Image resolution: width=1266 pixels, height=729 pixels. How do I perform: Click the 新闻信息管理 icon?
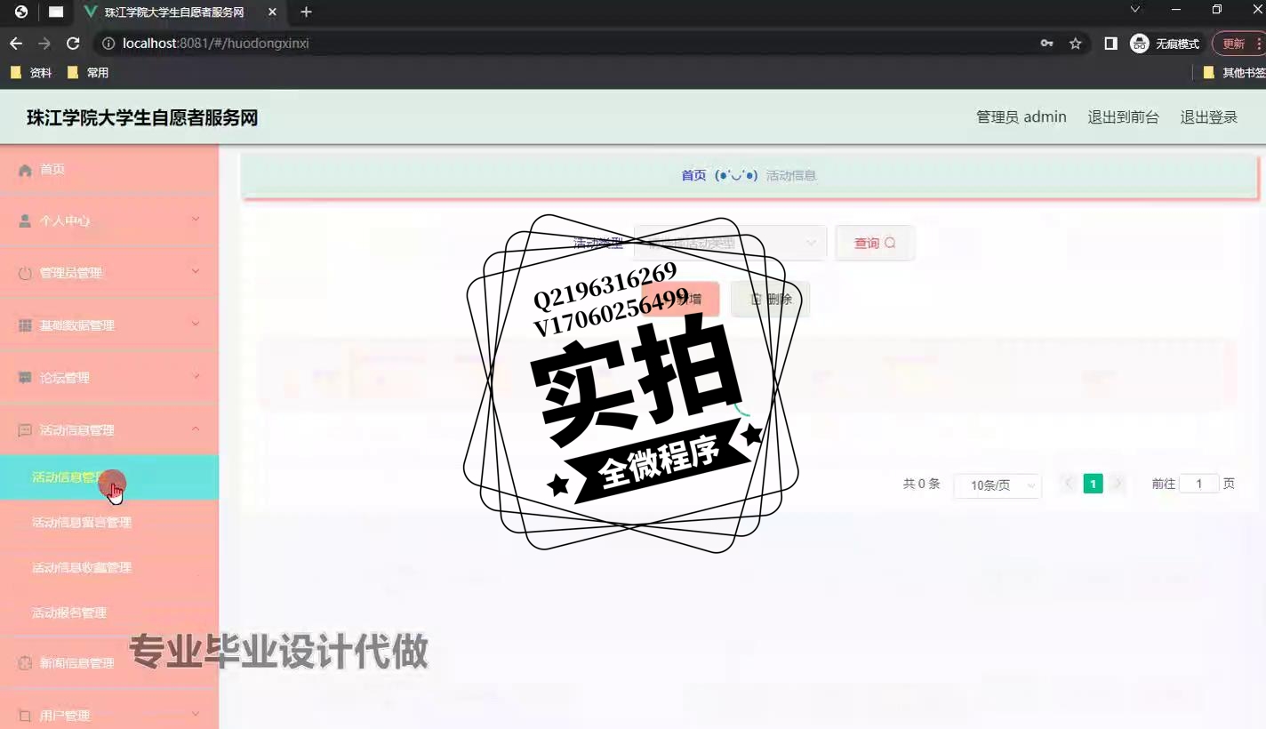click(25, 663)
